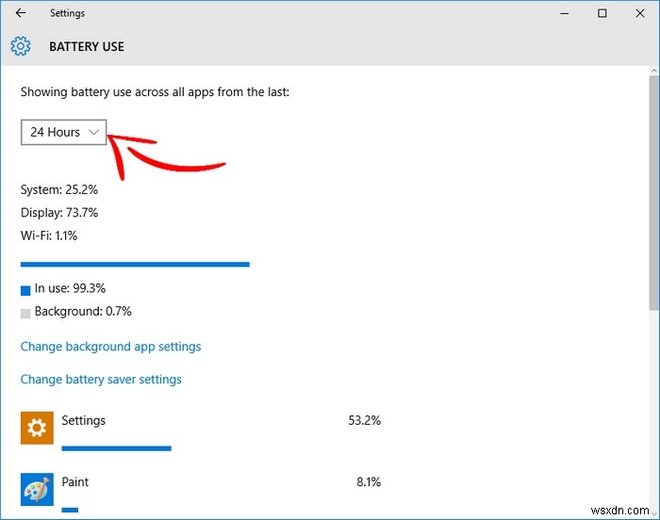The height and width of the screenshot is (520, 660).
Task: Select the Settings app row label
Action: click(83, 420)
